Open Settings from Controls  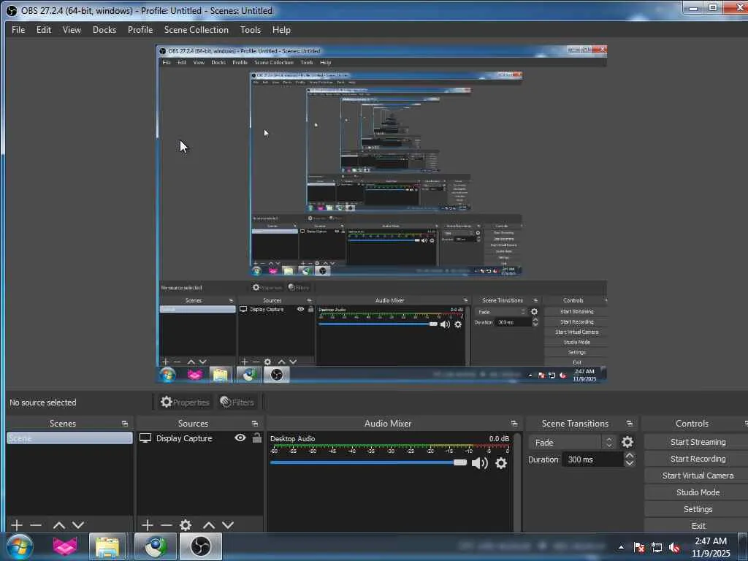[698, 509]
